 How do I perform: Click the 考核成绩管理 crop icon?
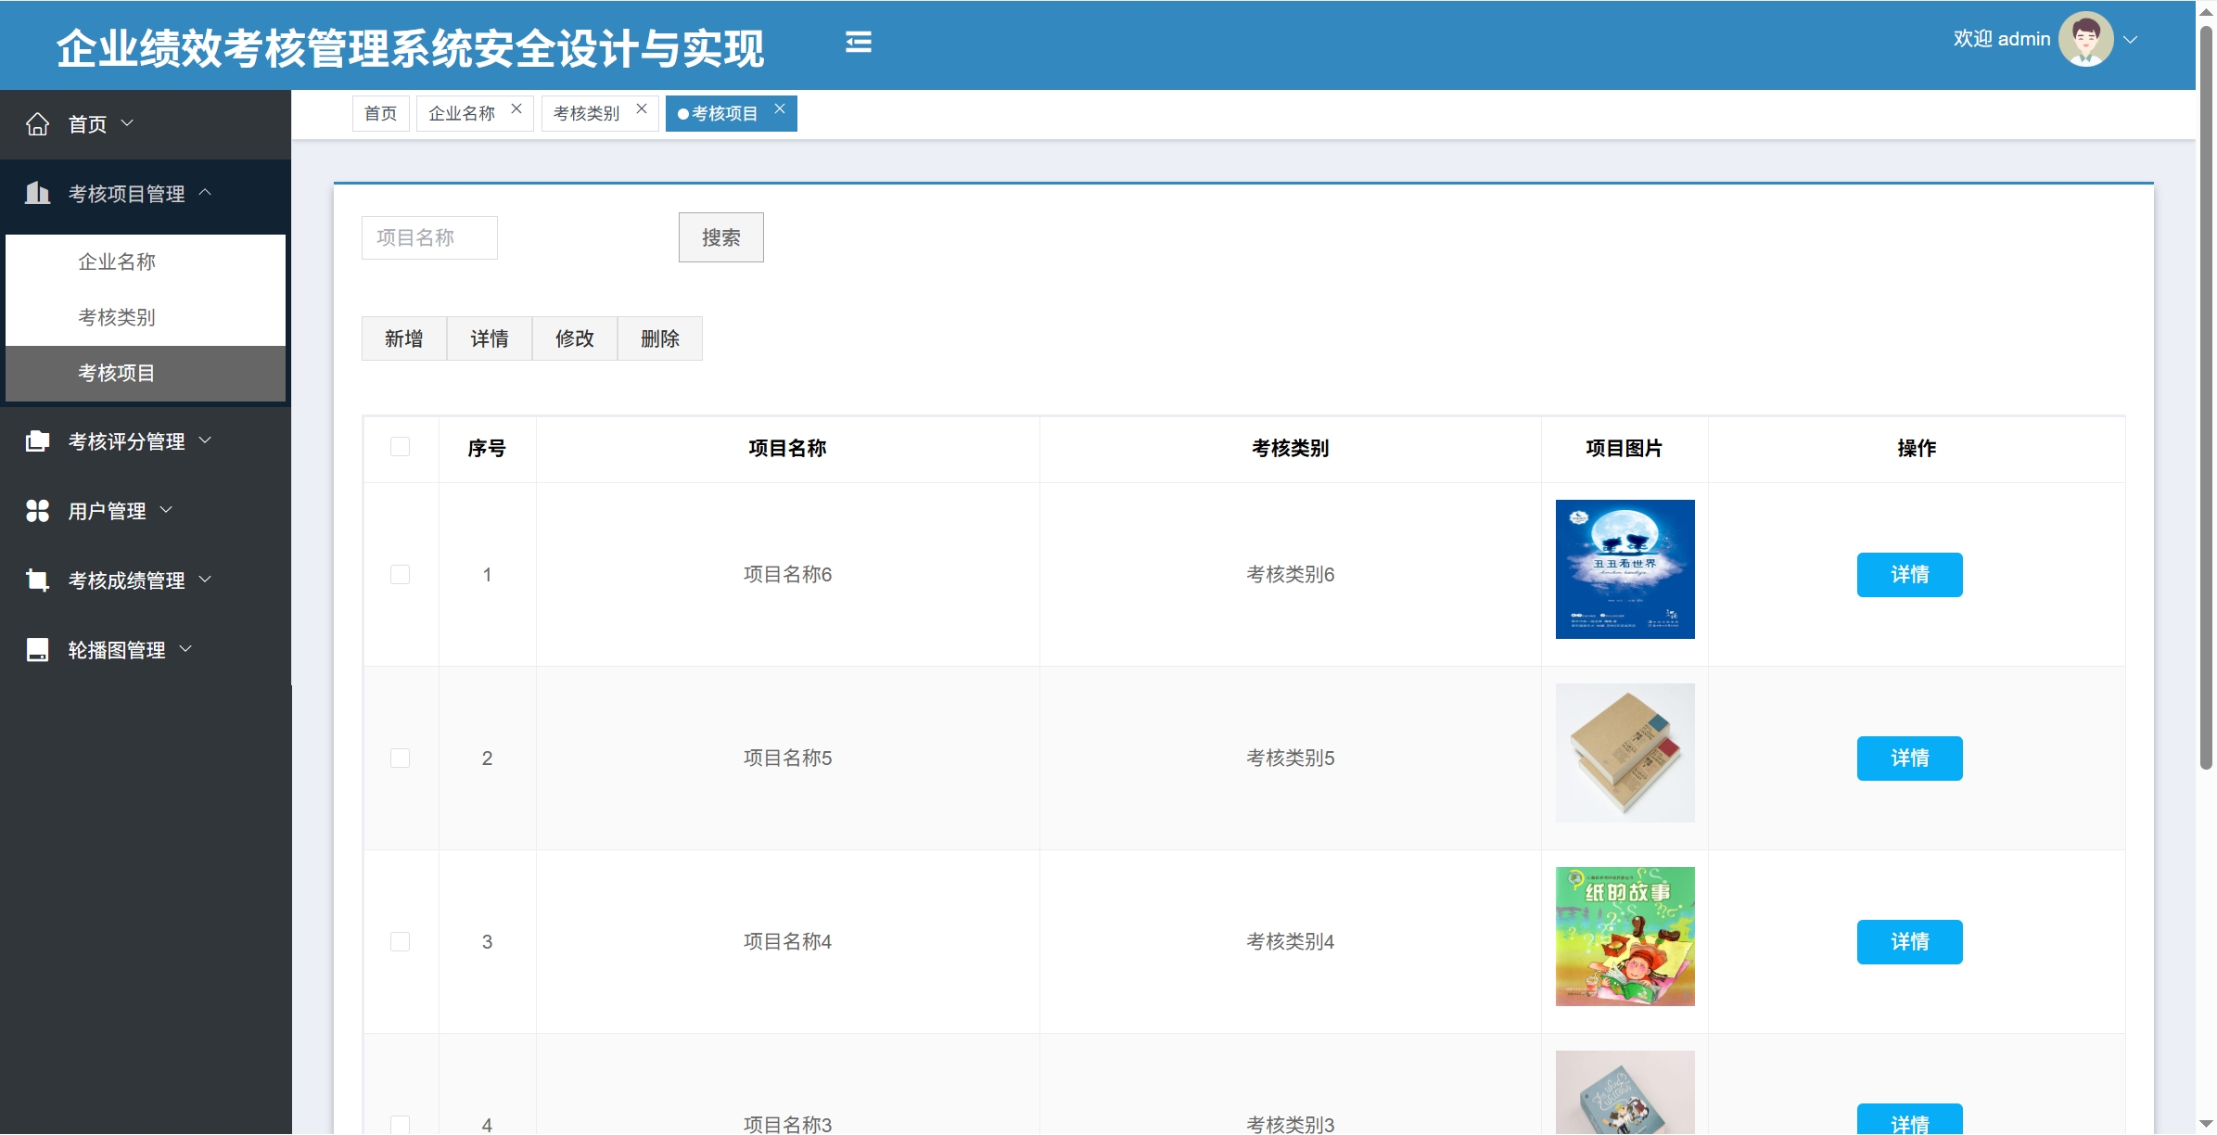pyautogui.click(x=38, y=580)
